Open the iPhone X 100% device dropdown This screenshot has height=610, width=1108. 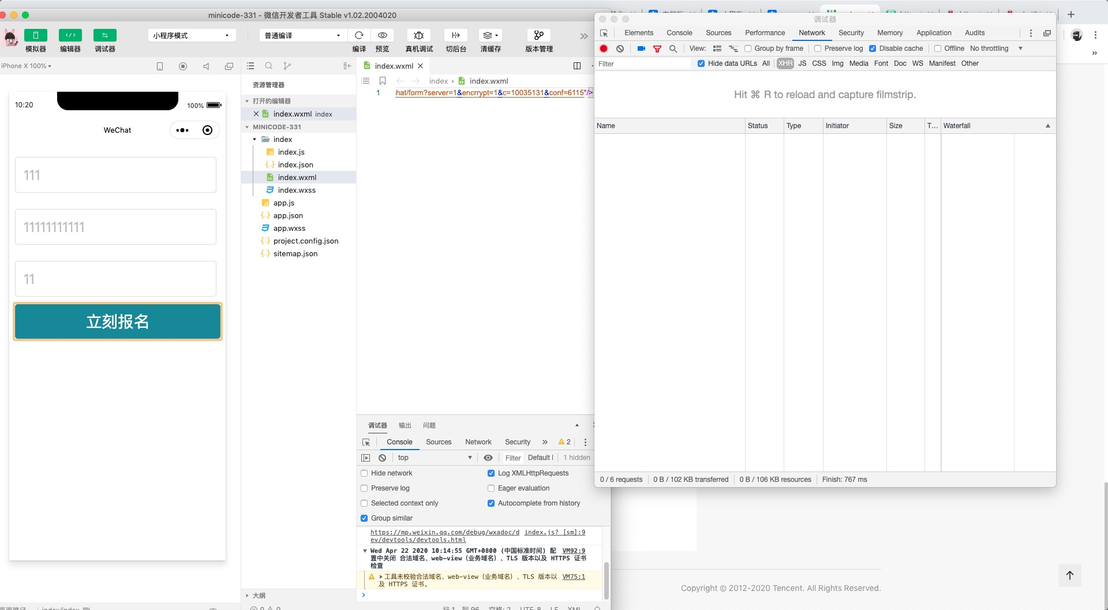pyautogui.click(x=27, y=66)
